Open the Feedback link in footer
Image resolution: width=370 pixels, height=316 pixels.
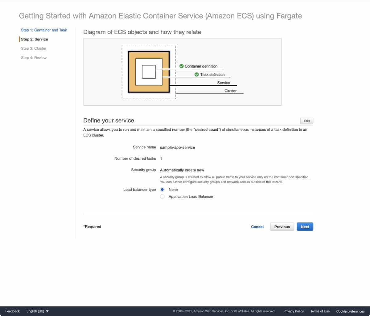[x=13, y=311]
